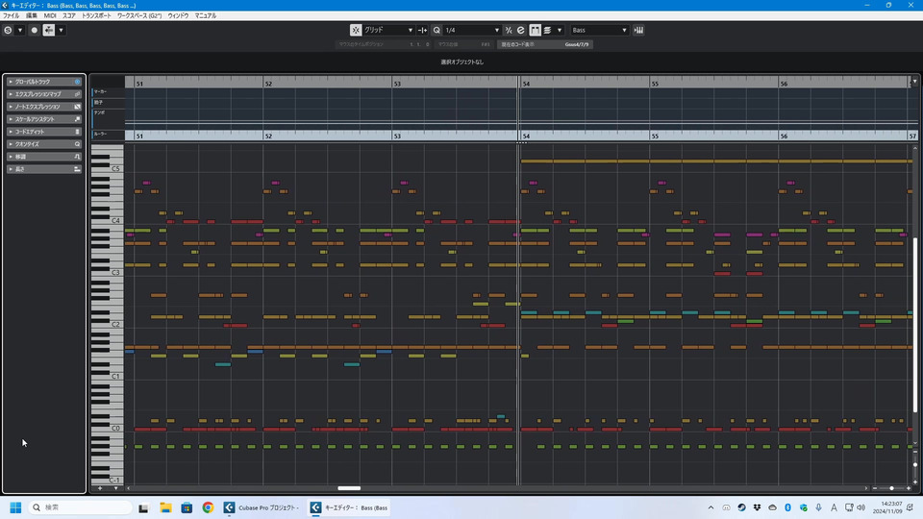Viewport: 923px width, 519px height.
Task: Open the Bass part selection dropdown
Action: [x=599, y=30]
